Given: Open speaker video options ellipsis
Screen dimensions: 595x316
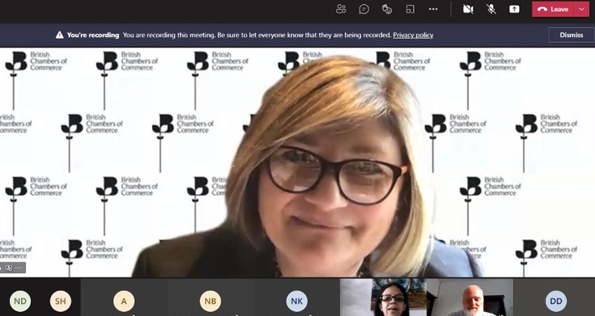Looking at the screenshot, I should (x=19, y=268).
